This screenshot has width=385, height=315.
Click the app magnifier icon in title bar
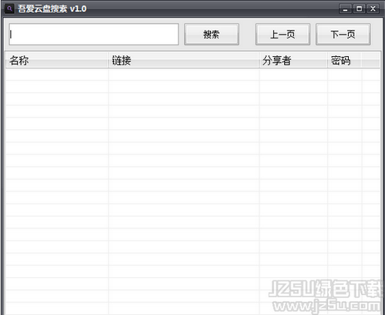click(9, 9)
